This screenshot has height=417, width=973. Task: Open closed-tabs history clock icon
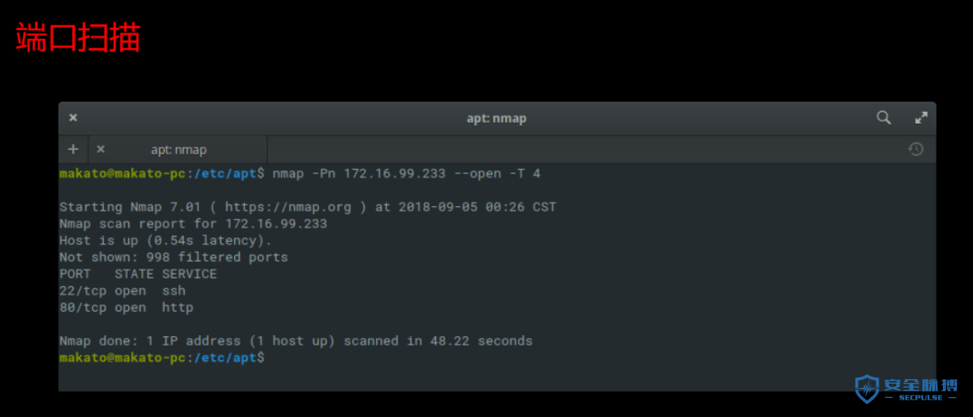(916, 149)
